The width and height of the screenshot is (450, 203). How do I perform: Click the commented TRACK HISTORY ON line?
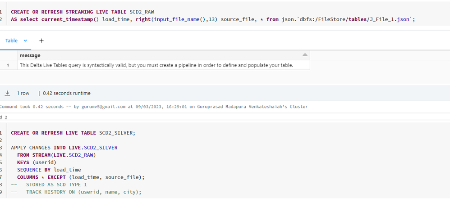tap(83, 192)
